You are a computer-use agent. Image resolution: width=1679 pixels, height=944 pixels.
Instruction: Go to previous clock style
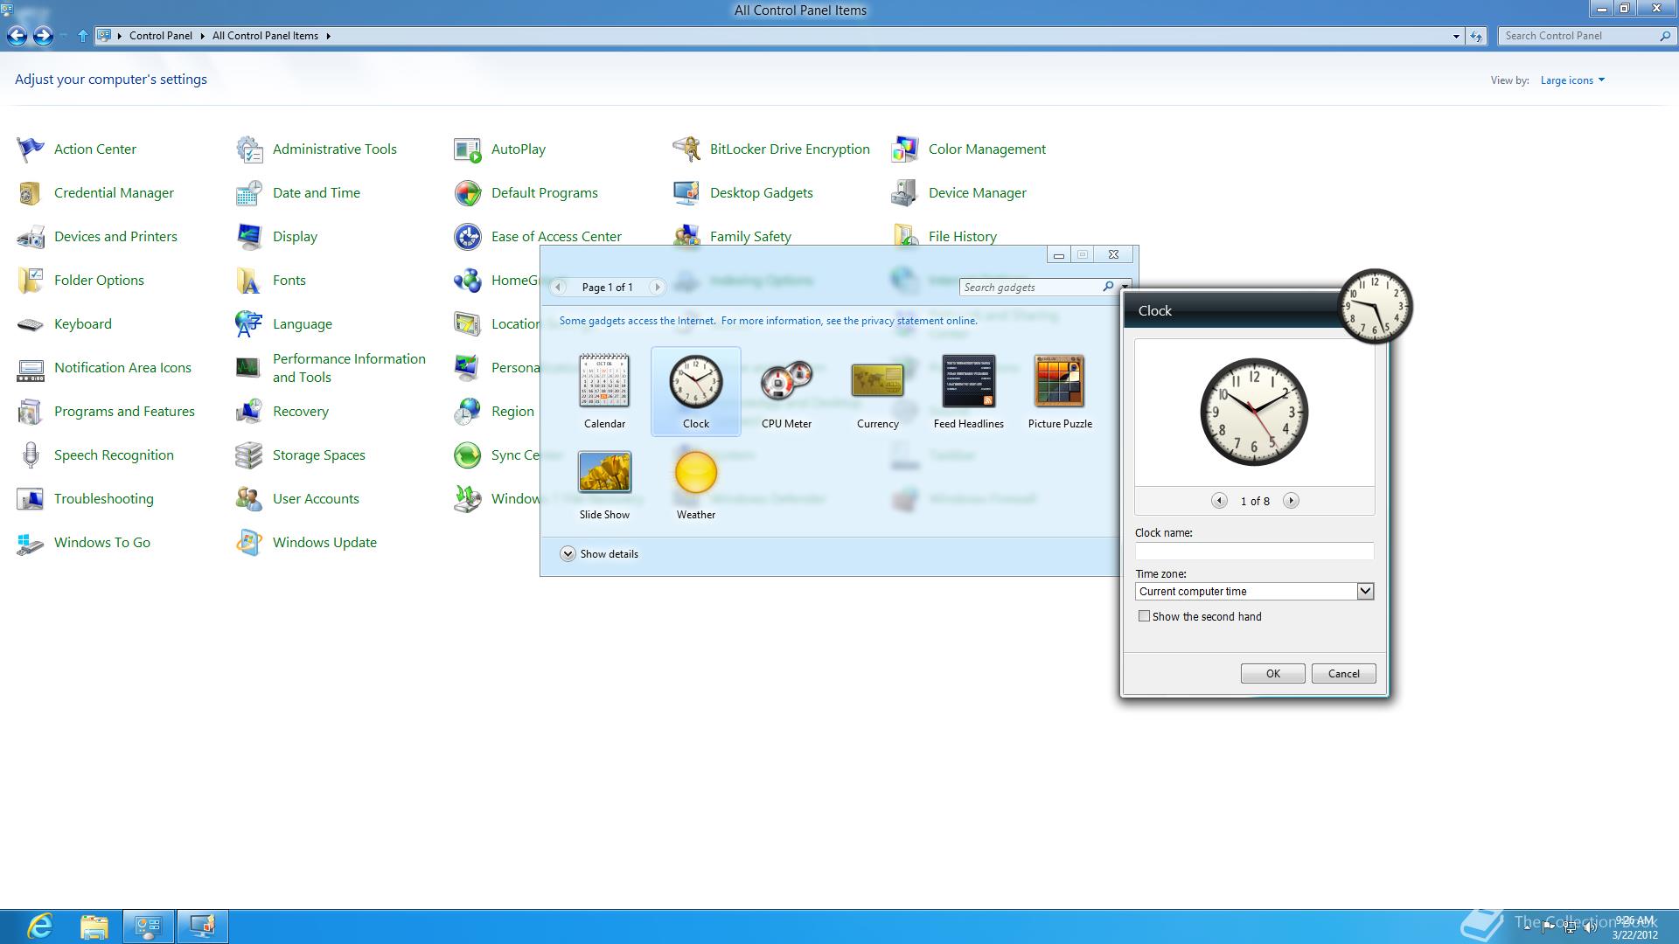click(1219, 501)
